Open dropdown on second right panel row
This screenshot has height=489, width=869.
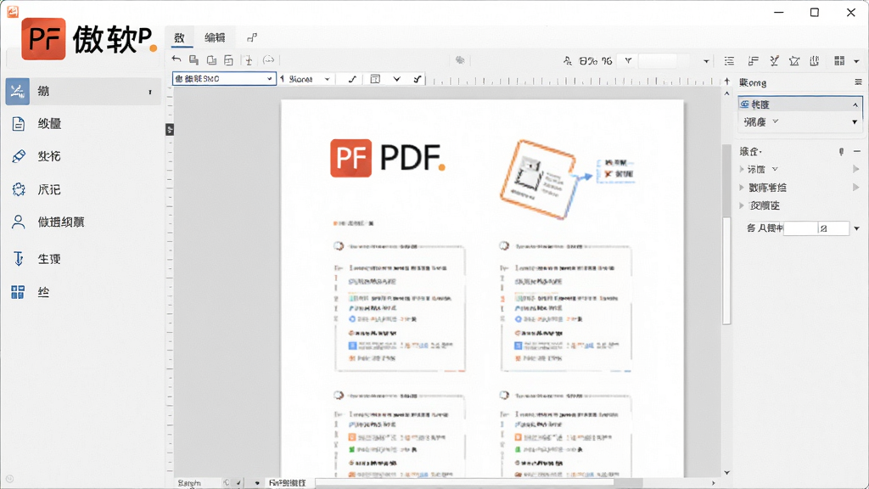click(855, 122)
